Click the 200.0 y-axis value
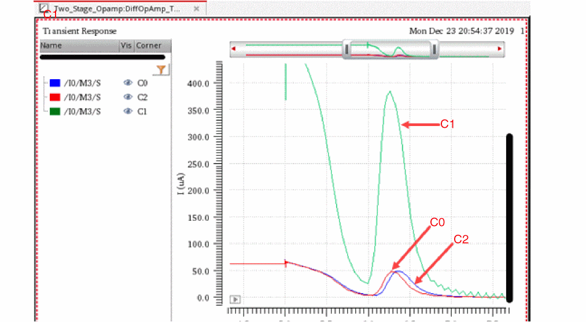This screenshot has height=322, width=586. click(x=198, y=191)
